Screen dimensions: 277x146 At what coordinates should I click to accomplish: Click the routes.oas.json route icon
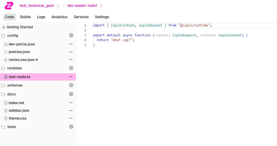6,60
